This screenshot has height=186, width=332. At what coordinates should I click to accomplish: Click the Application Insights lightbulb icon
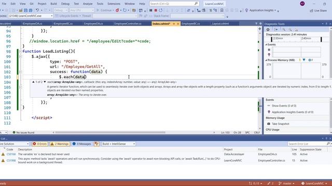click(246, 10)
